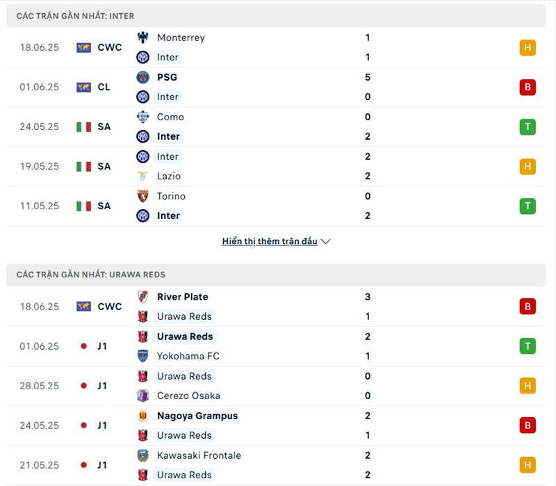Screen dimensions: 556x486
Task: Click the Como team crest
Action: [143, 117]
